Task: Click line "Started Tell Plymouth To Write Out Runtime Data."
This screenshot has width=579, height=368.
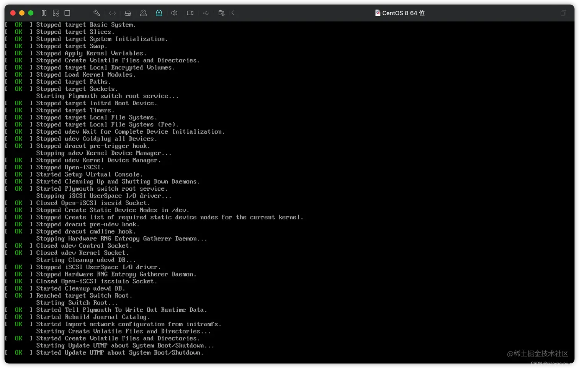Action: [121, 310]
